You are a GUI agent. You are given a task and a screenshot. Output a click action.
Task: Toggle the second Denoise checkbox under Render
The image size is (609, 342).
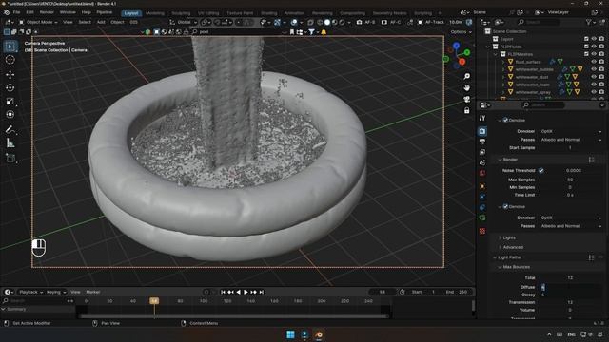505,207
